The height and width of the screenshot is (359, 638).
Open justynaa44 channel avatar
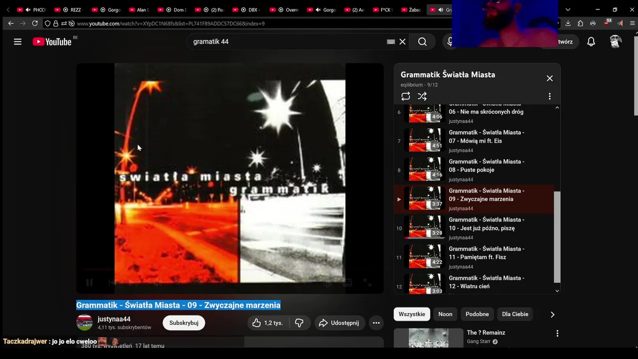point(84,323)
